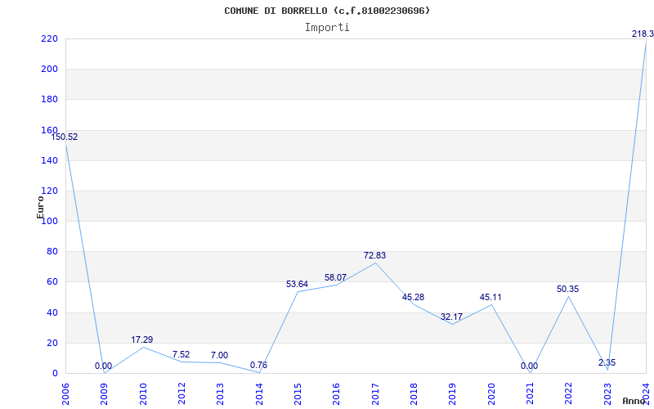Click the 120 y-axis tick label
The image size is (654, 409).
point(49,191)
